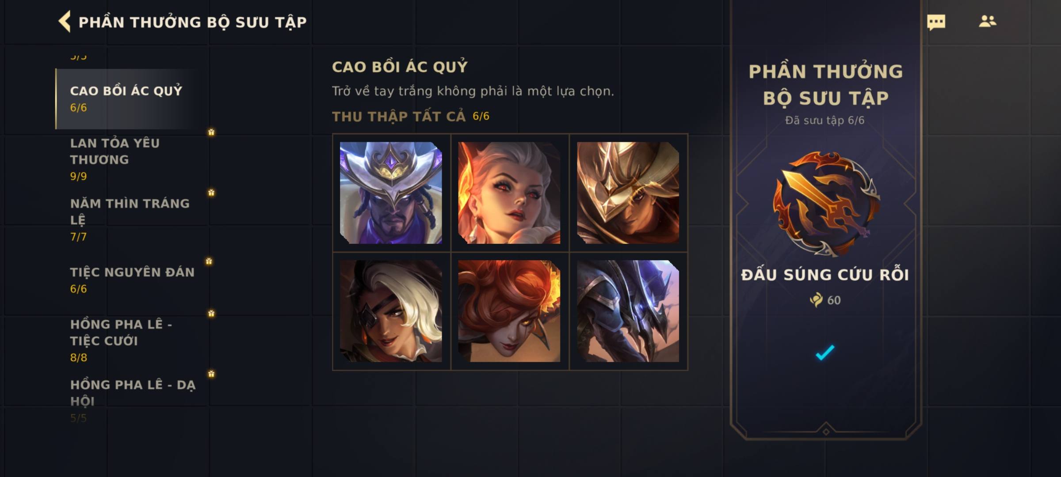Click the gift icon beside Tiệc Nguyên Đán

pos(209,261)
